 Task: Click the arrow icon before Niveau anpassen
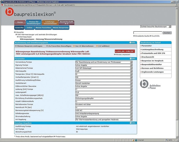coord(115,55)
